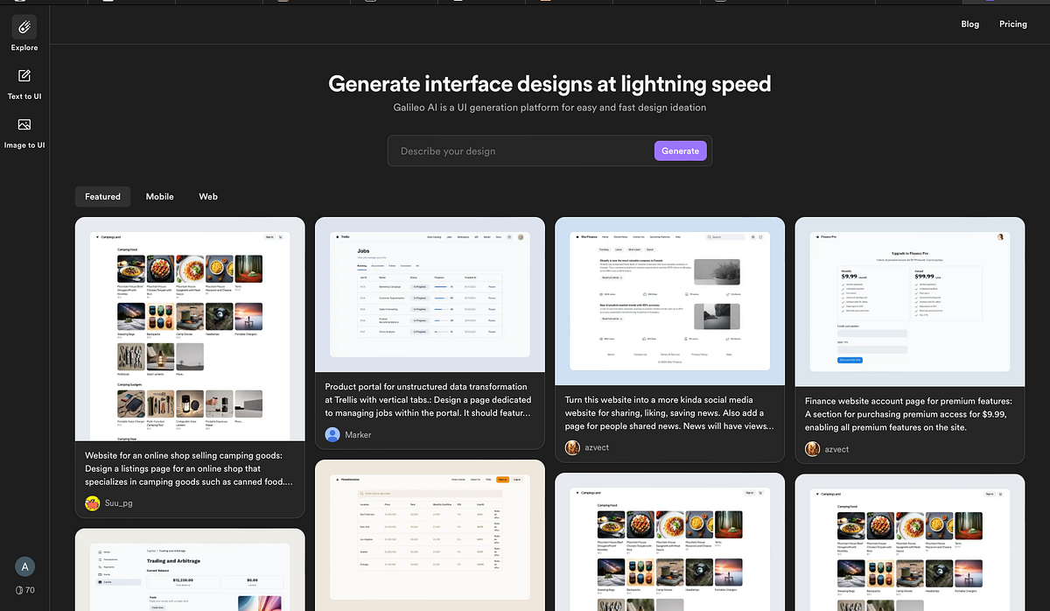Click the author name Suu_pg
This screenshot has height=611, width=1050.
click(x=118, y=503)
